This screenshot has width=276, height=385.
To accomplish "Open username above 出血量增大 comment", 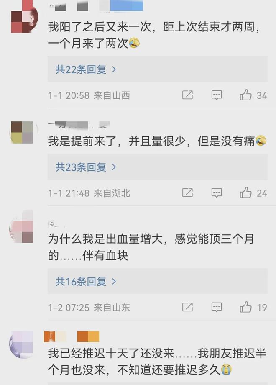I will pyautogui.click(x=52, y=223).
